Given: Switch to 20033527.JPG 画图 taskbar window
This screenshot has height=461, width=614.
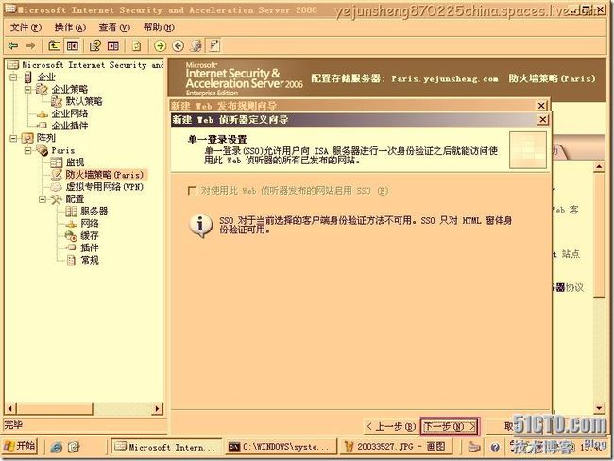Looking at the screenshot, I should pos(397,447).
